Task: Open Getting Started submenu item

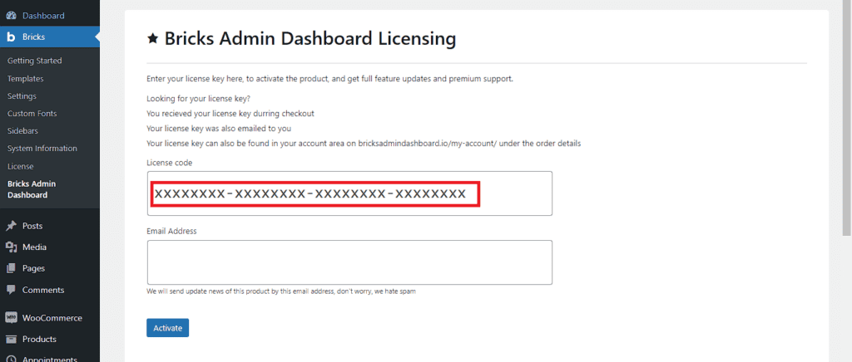Action: click(34, 61)
